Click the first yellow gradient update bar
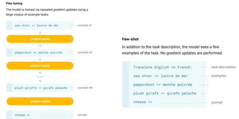The width and height of the screenshot is (239, 119). click(x=40, y=39)
